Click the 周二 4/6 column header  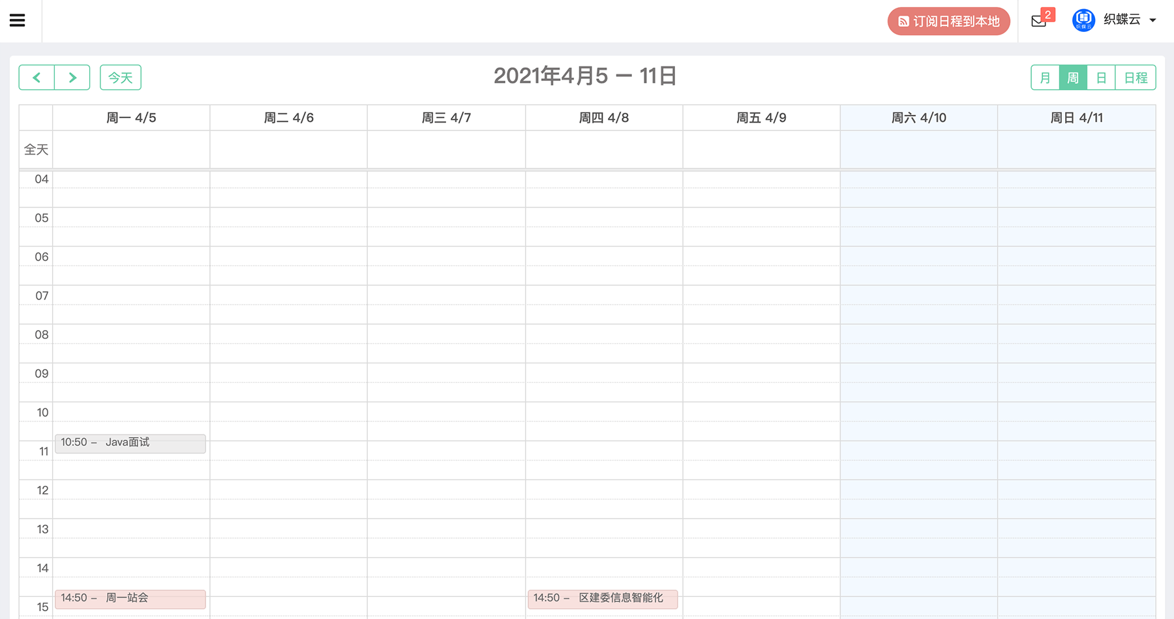(289, 118)
